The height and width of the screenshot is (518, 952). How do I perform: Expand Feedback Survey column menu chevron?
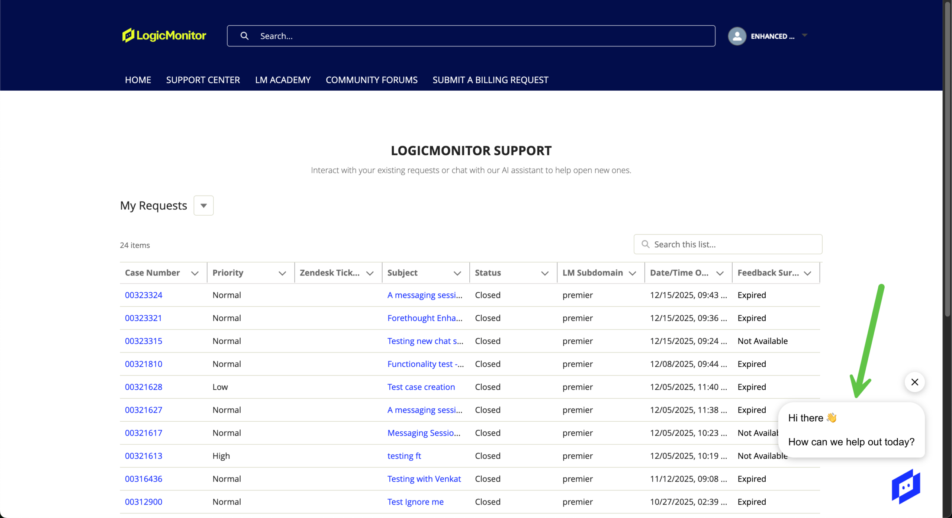click(807, 273)
